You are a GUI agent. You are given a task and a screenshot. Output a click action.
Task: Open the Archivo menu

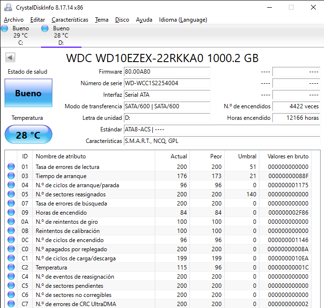[x=13, y=20]
